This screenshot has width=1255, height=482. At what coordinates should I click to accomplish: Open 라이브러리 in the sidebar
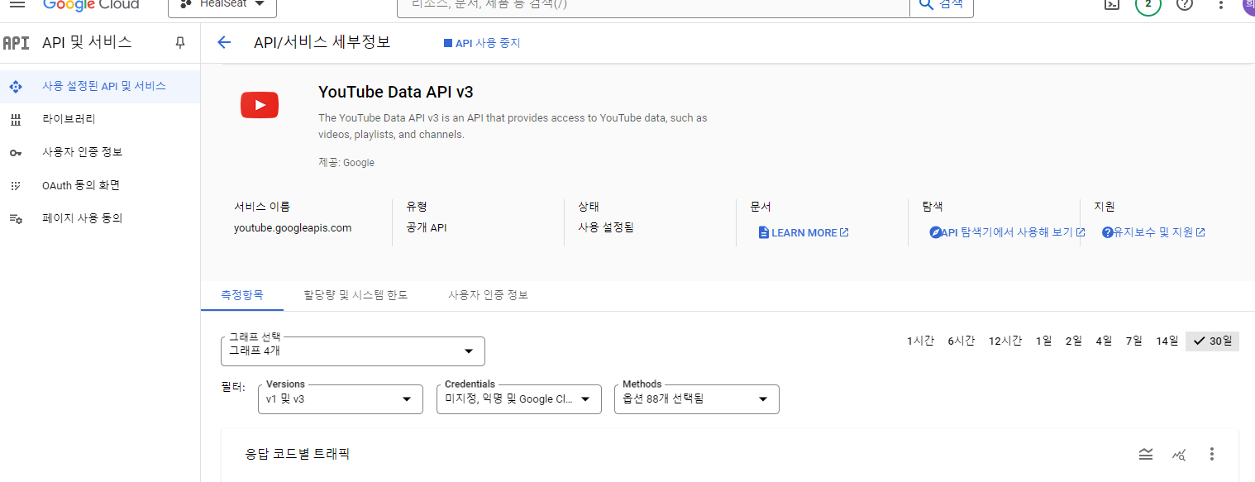(99, 119)
